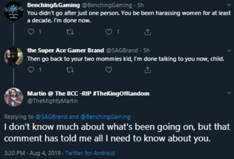
Task: Open the Super Ace Gamer Brand avatar
Action: point(13,56)
